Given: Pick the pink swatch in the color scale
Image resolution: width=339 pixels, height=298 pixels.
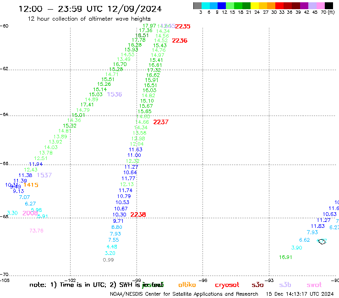Looking at the screenshot, I should point(321,6).
